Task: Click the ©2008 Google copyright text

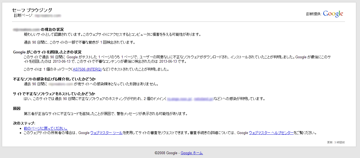Action: (166, 153)
